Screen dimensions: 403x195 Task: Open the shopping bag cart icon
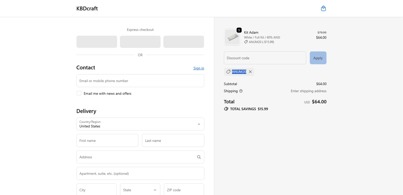click(x=323, y=9)
